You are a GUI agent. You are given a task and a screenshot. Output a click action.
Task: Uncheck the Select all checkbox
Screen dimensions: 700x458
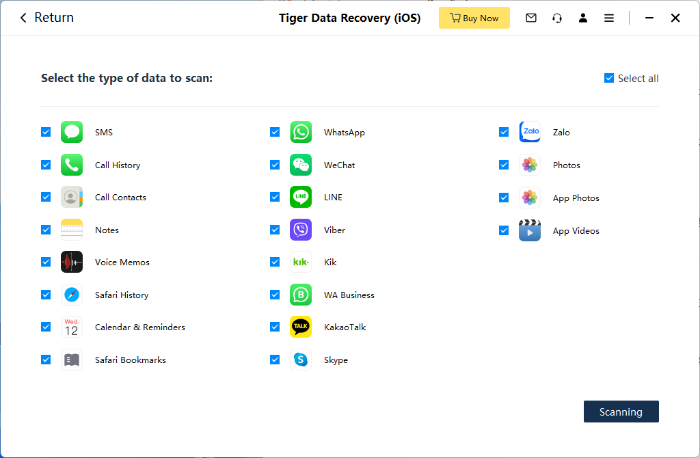[x=609, y=78]
